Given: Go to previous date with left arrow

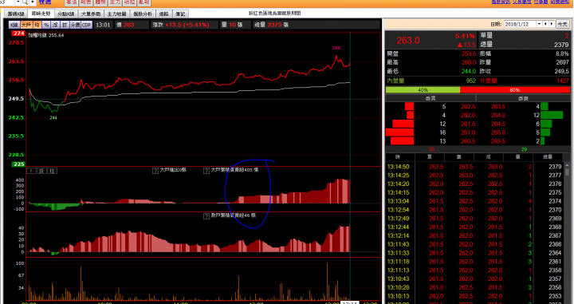Looking at the screenshot, I should pos(545,24).
